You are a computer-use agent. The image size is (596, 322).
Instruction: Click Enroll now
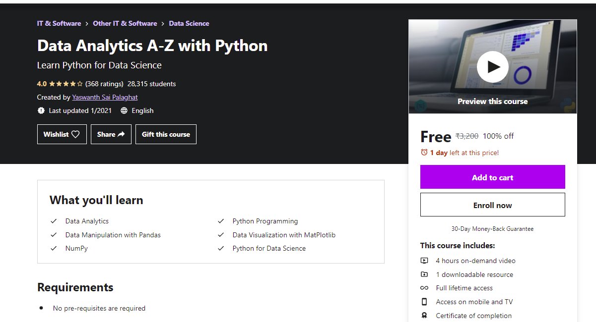pos(492,204)
